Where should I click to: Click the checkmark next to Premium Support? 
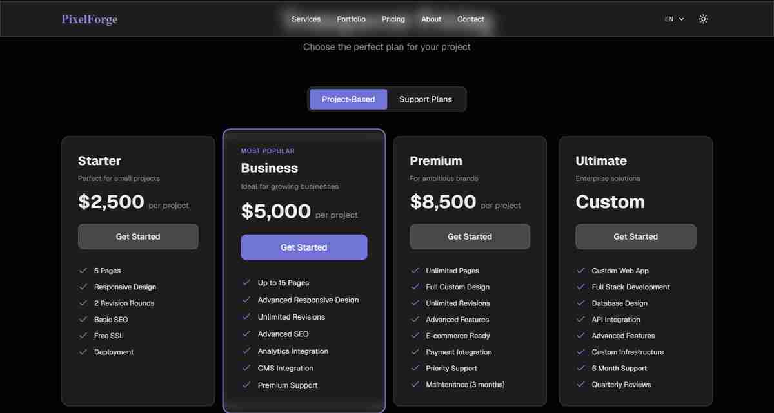click(246, 385)
